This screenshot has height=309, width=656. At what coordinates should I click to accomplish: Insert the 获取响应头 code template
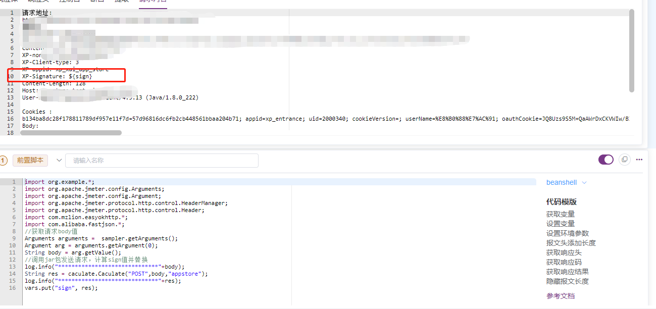564,252
